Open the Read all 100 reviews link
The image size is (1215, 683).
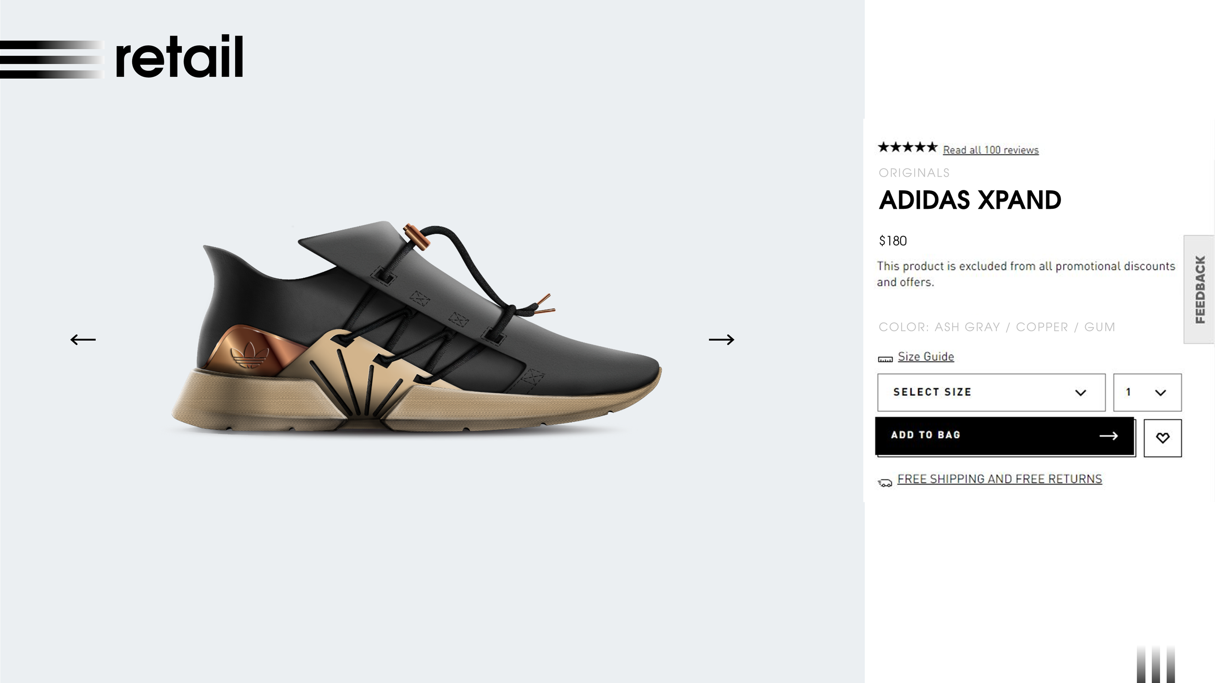click(990, 150)
